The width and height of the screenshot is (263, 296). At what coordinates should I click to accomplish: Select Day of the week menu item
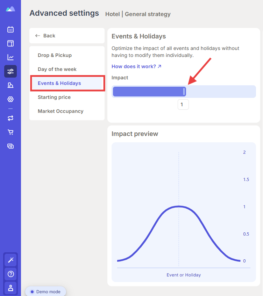57,69
